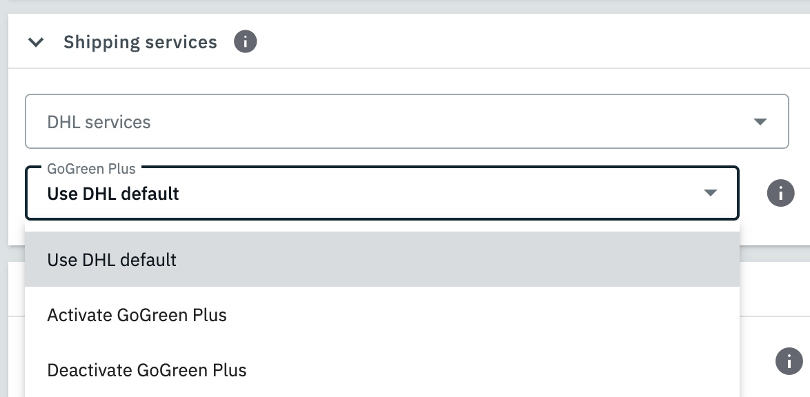Viewport: 810px width, 397px height.
Task: Click the 'Shipping services' heading text
Action: click(140, 43)
